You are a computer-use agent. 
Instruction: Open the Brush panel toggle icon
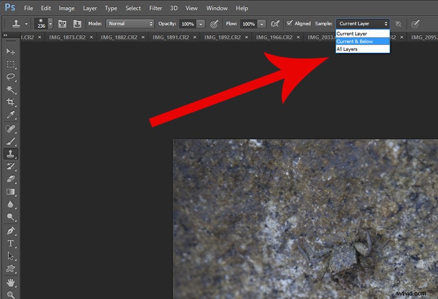point(62,24)
